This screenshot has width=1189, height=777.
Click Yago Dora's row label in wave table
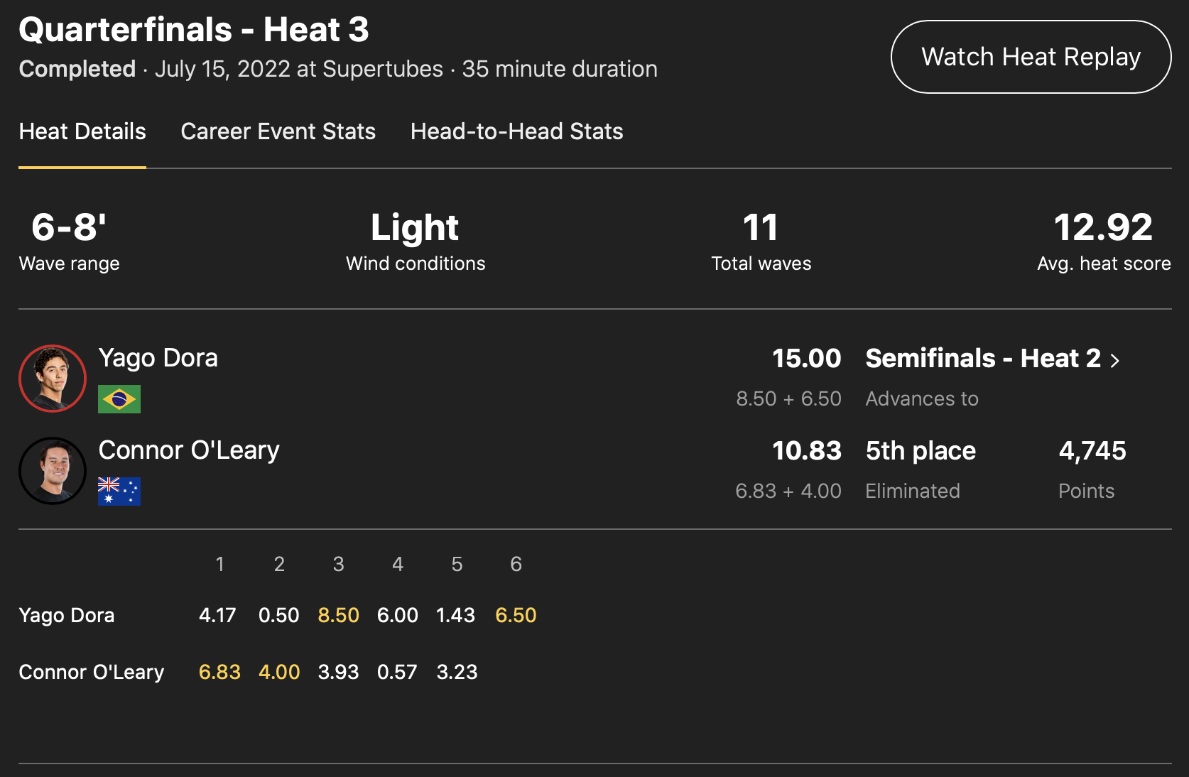(67, 615)
